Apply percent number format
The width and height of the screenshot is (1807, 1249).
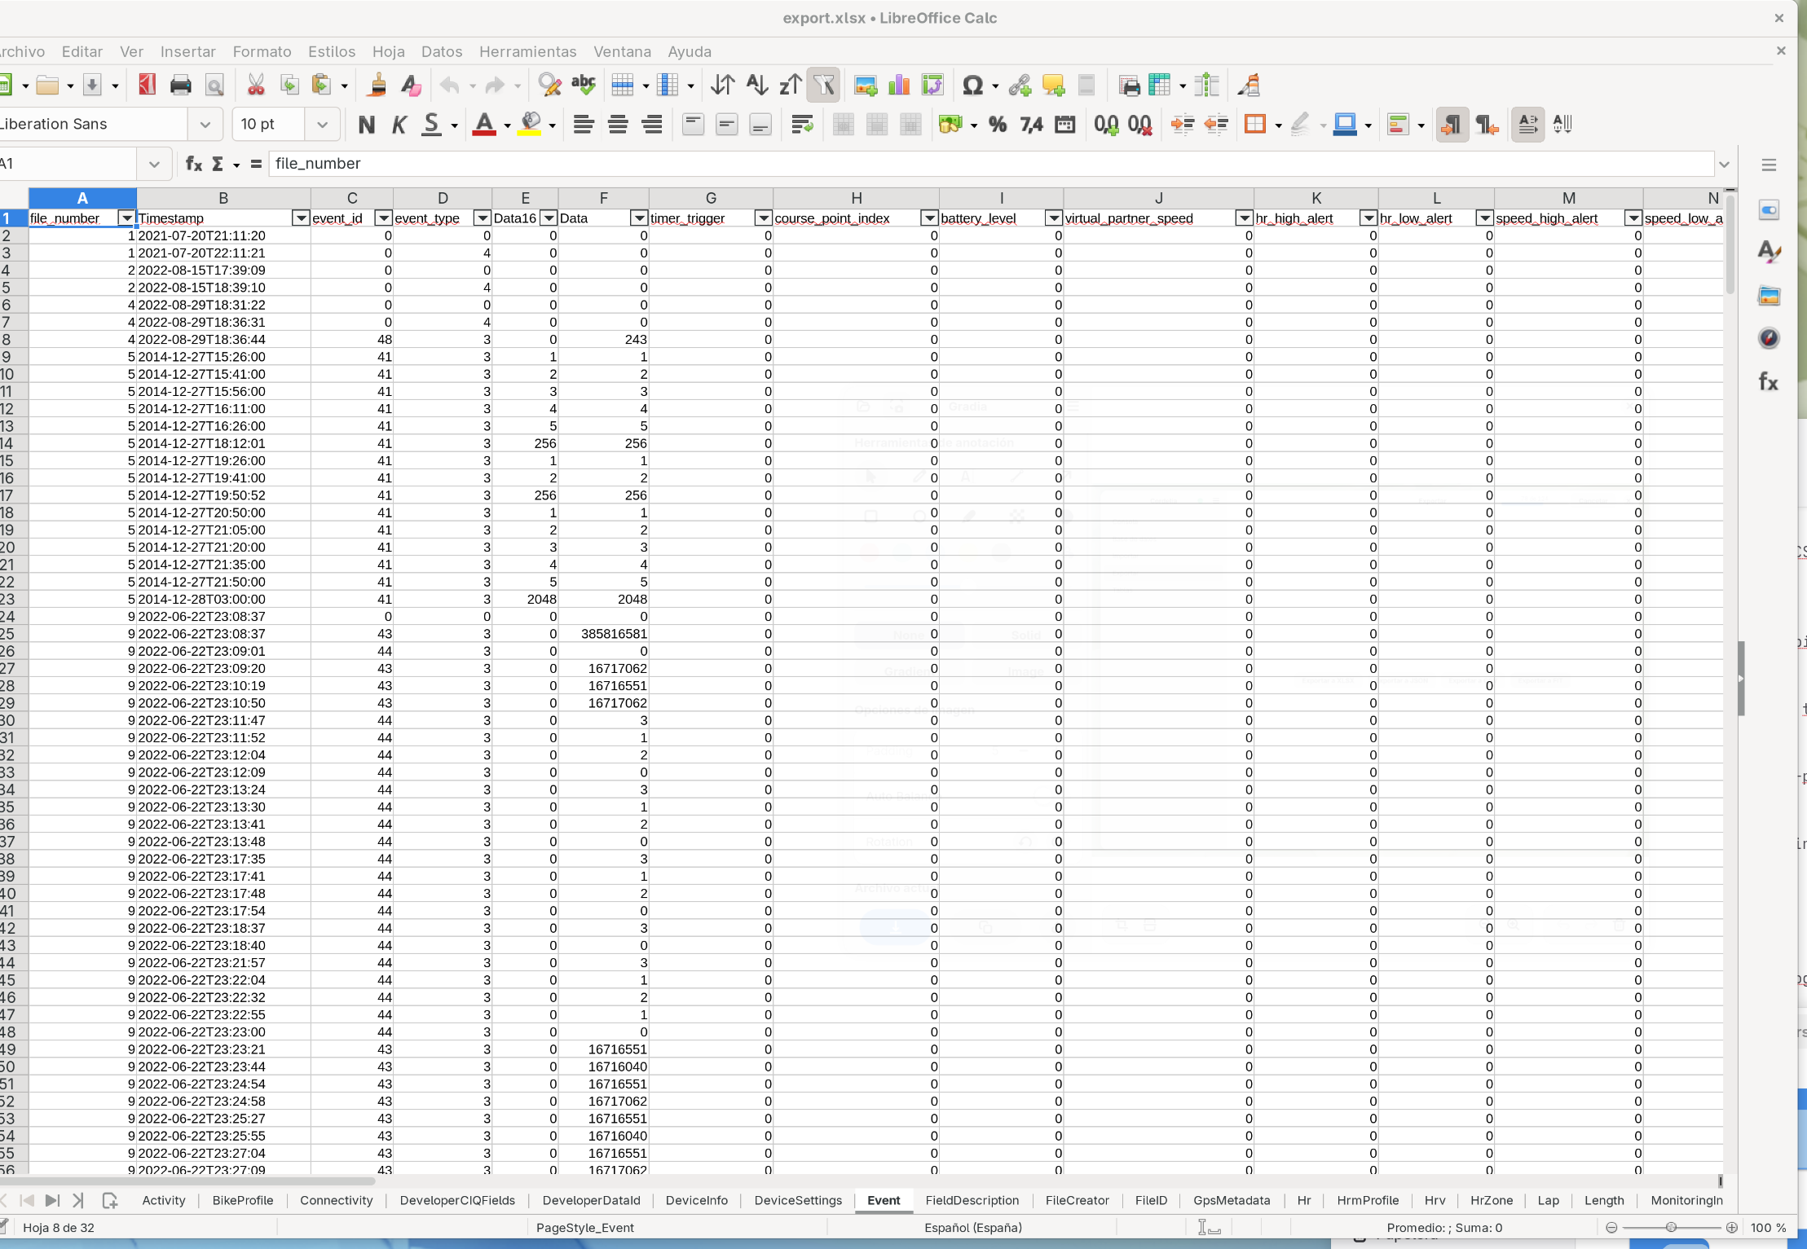point(998,124)
